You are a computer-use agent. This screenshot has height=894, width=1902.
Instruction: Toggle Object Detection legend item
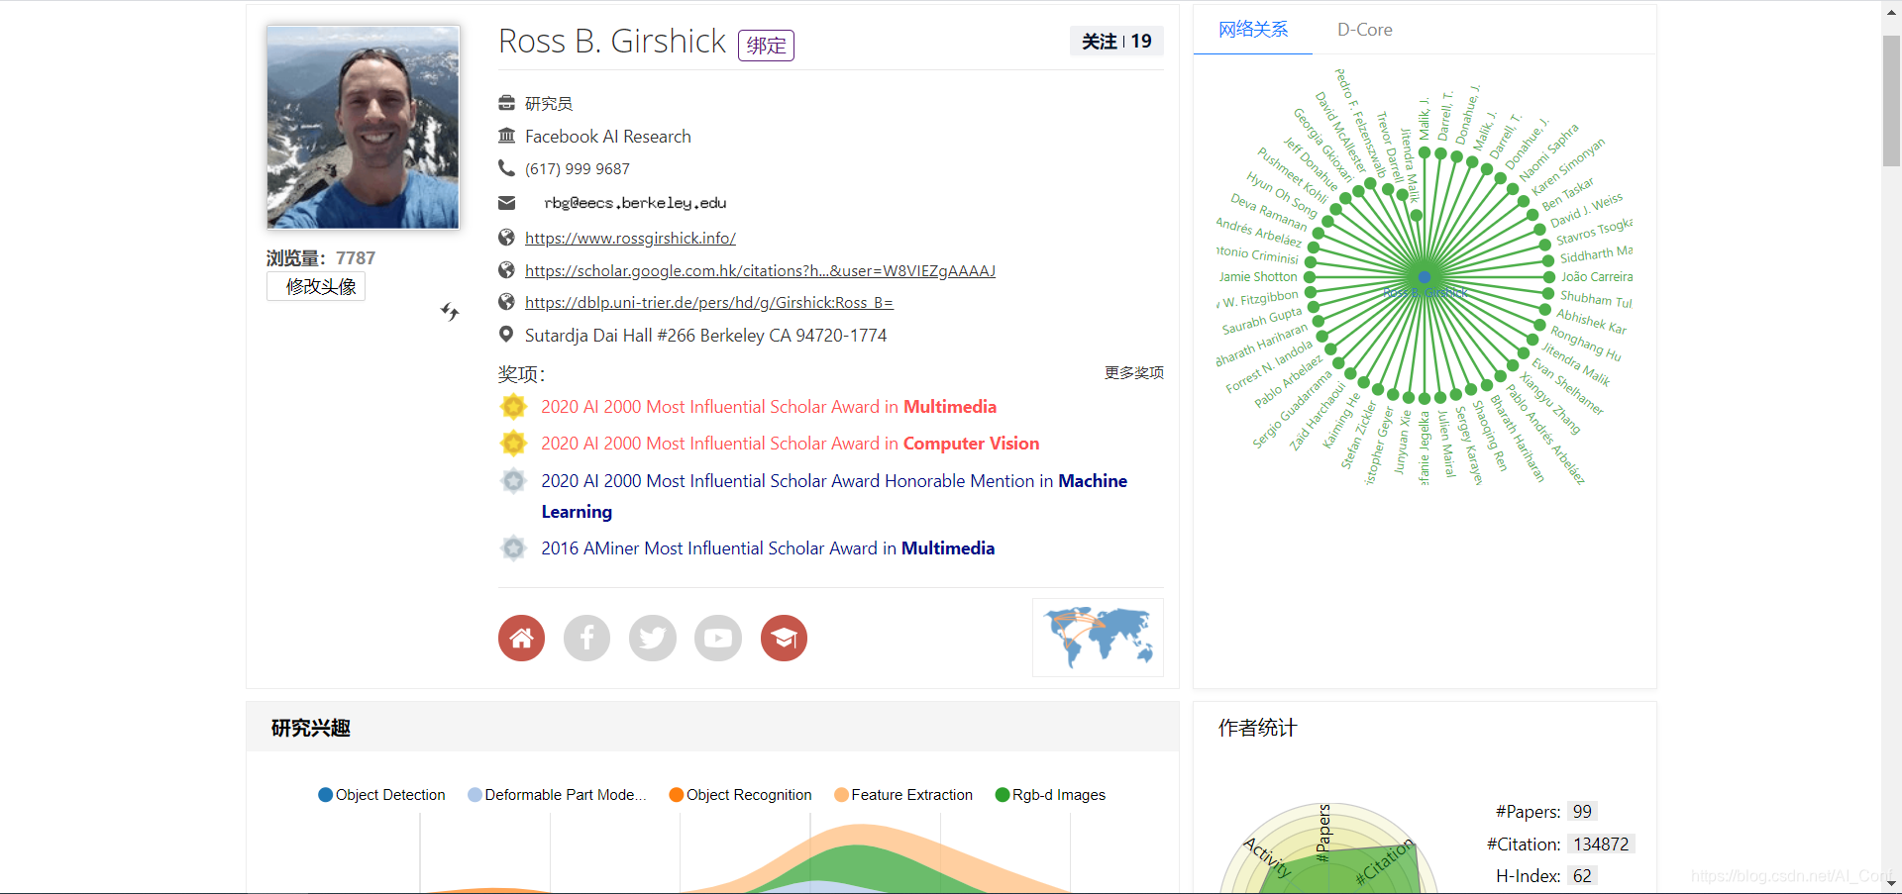[381, 795]
